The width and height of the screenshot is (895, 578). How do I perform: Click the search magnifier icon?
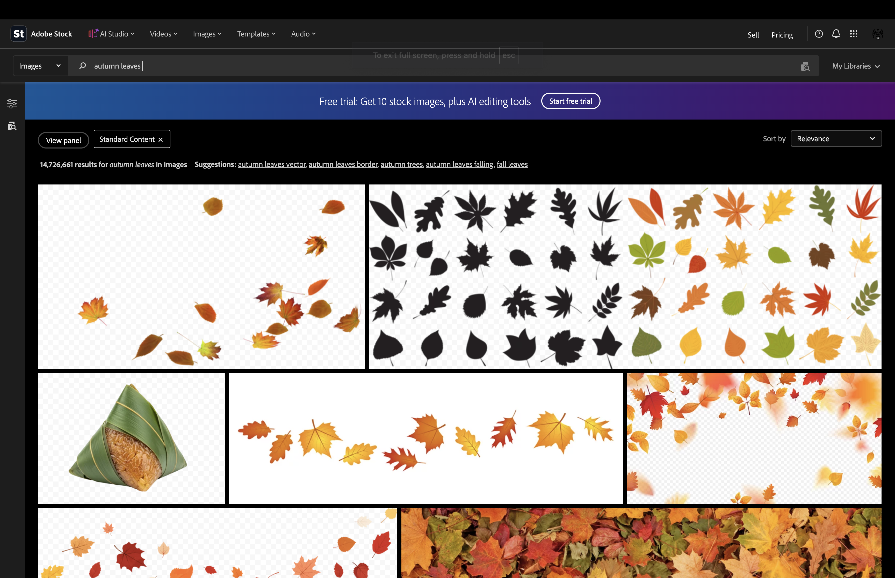point(83,66)
